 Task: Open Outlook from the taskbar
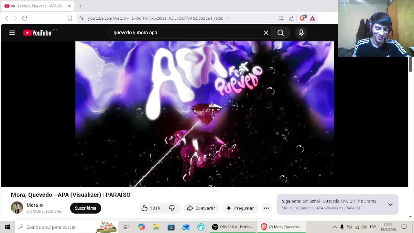(186, 227)
